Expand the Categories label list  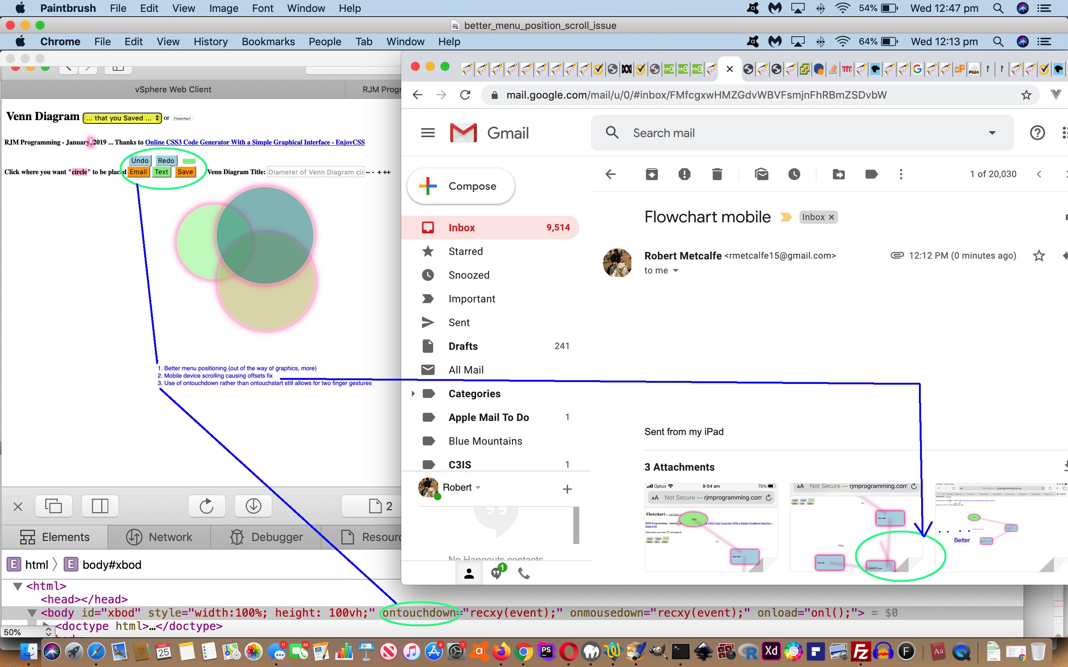click(413, 394)
